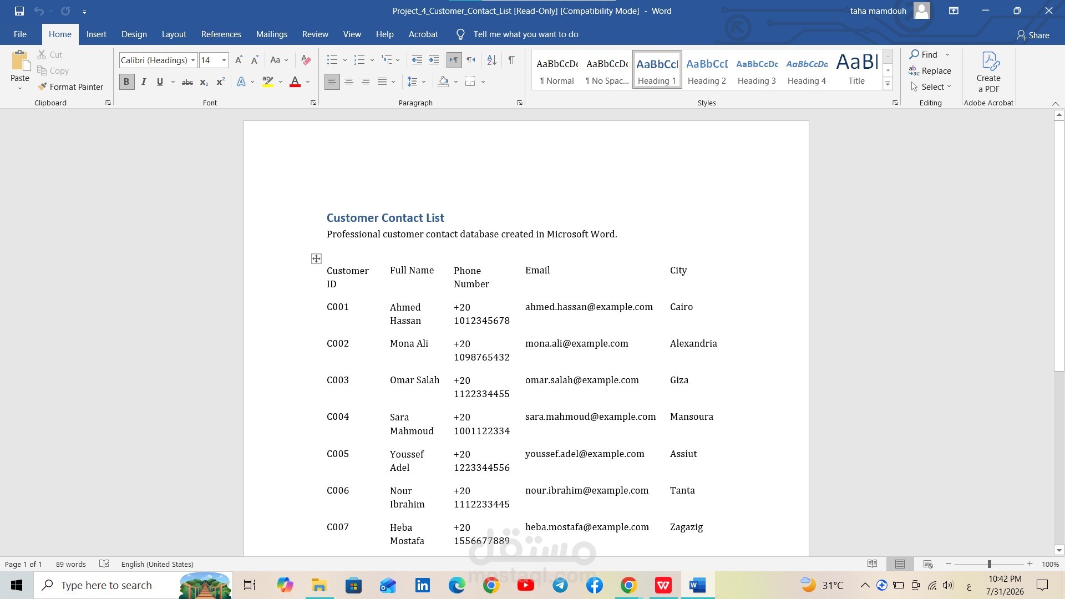
Task: Open File Explorer from the taskbar
Action: coord(318,585)
